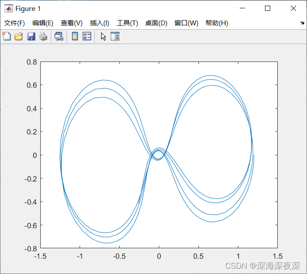Open the 文件(F) menu
Screen dimensions: 307x274
(x=14, y=23)
